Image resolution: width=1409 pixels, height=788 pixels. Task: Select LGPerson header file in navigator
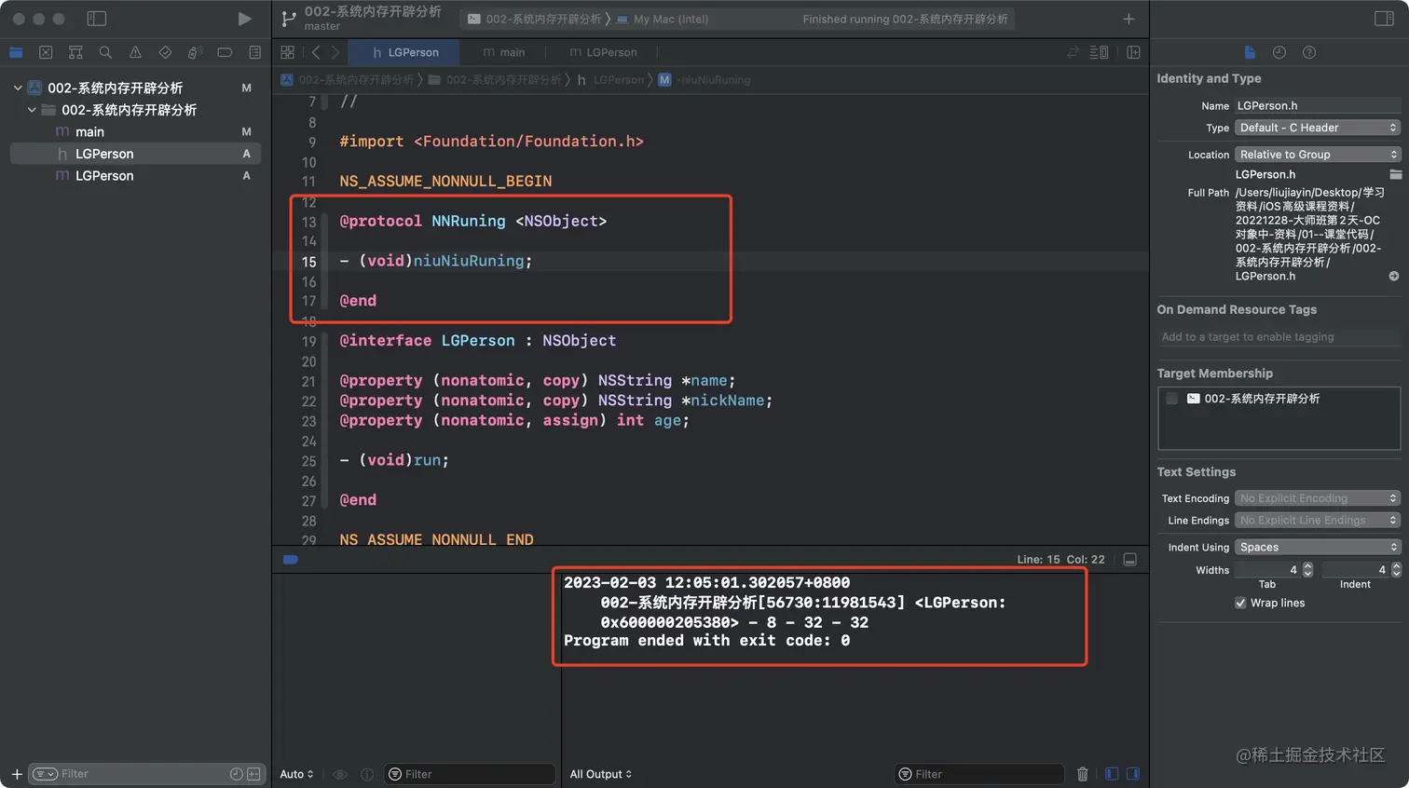click(135, 154)
